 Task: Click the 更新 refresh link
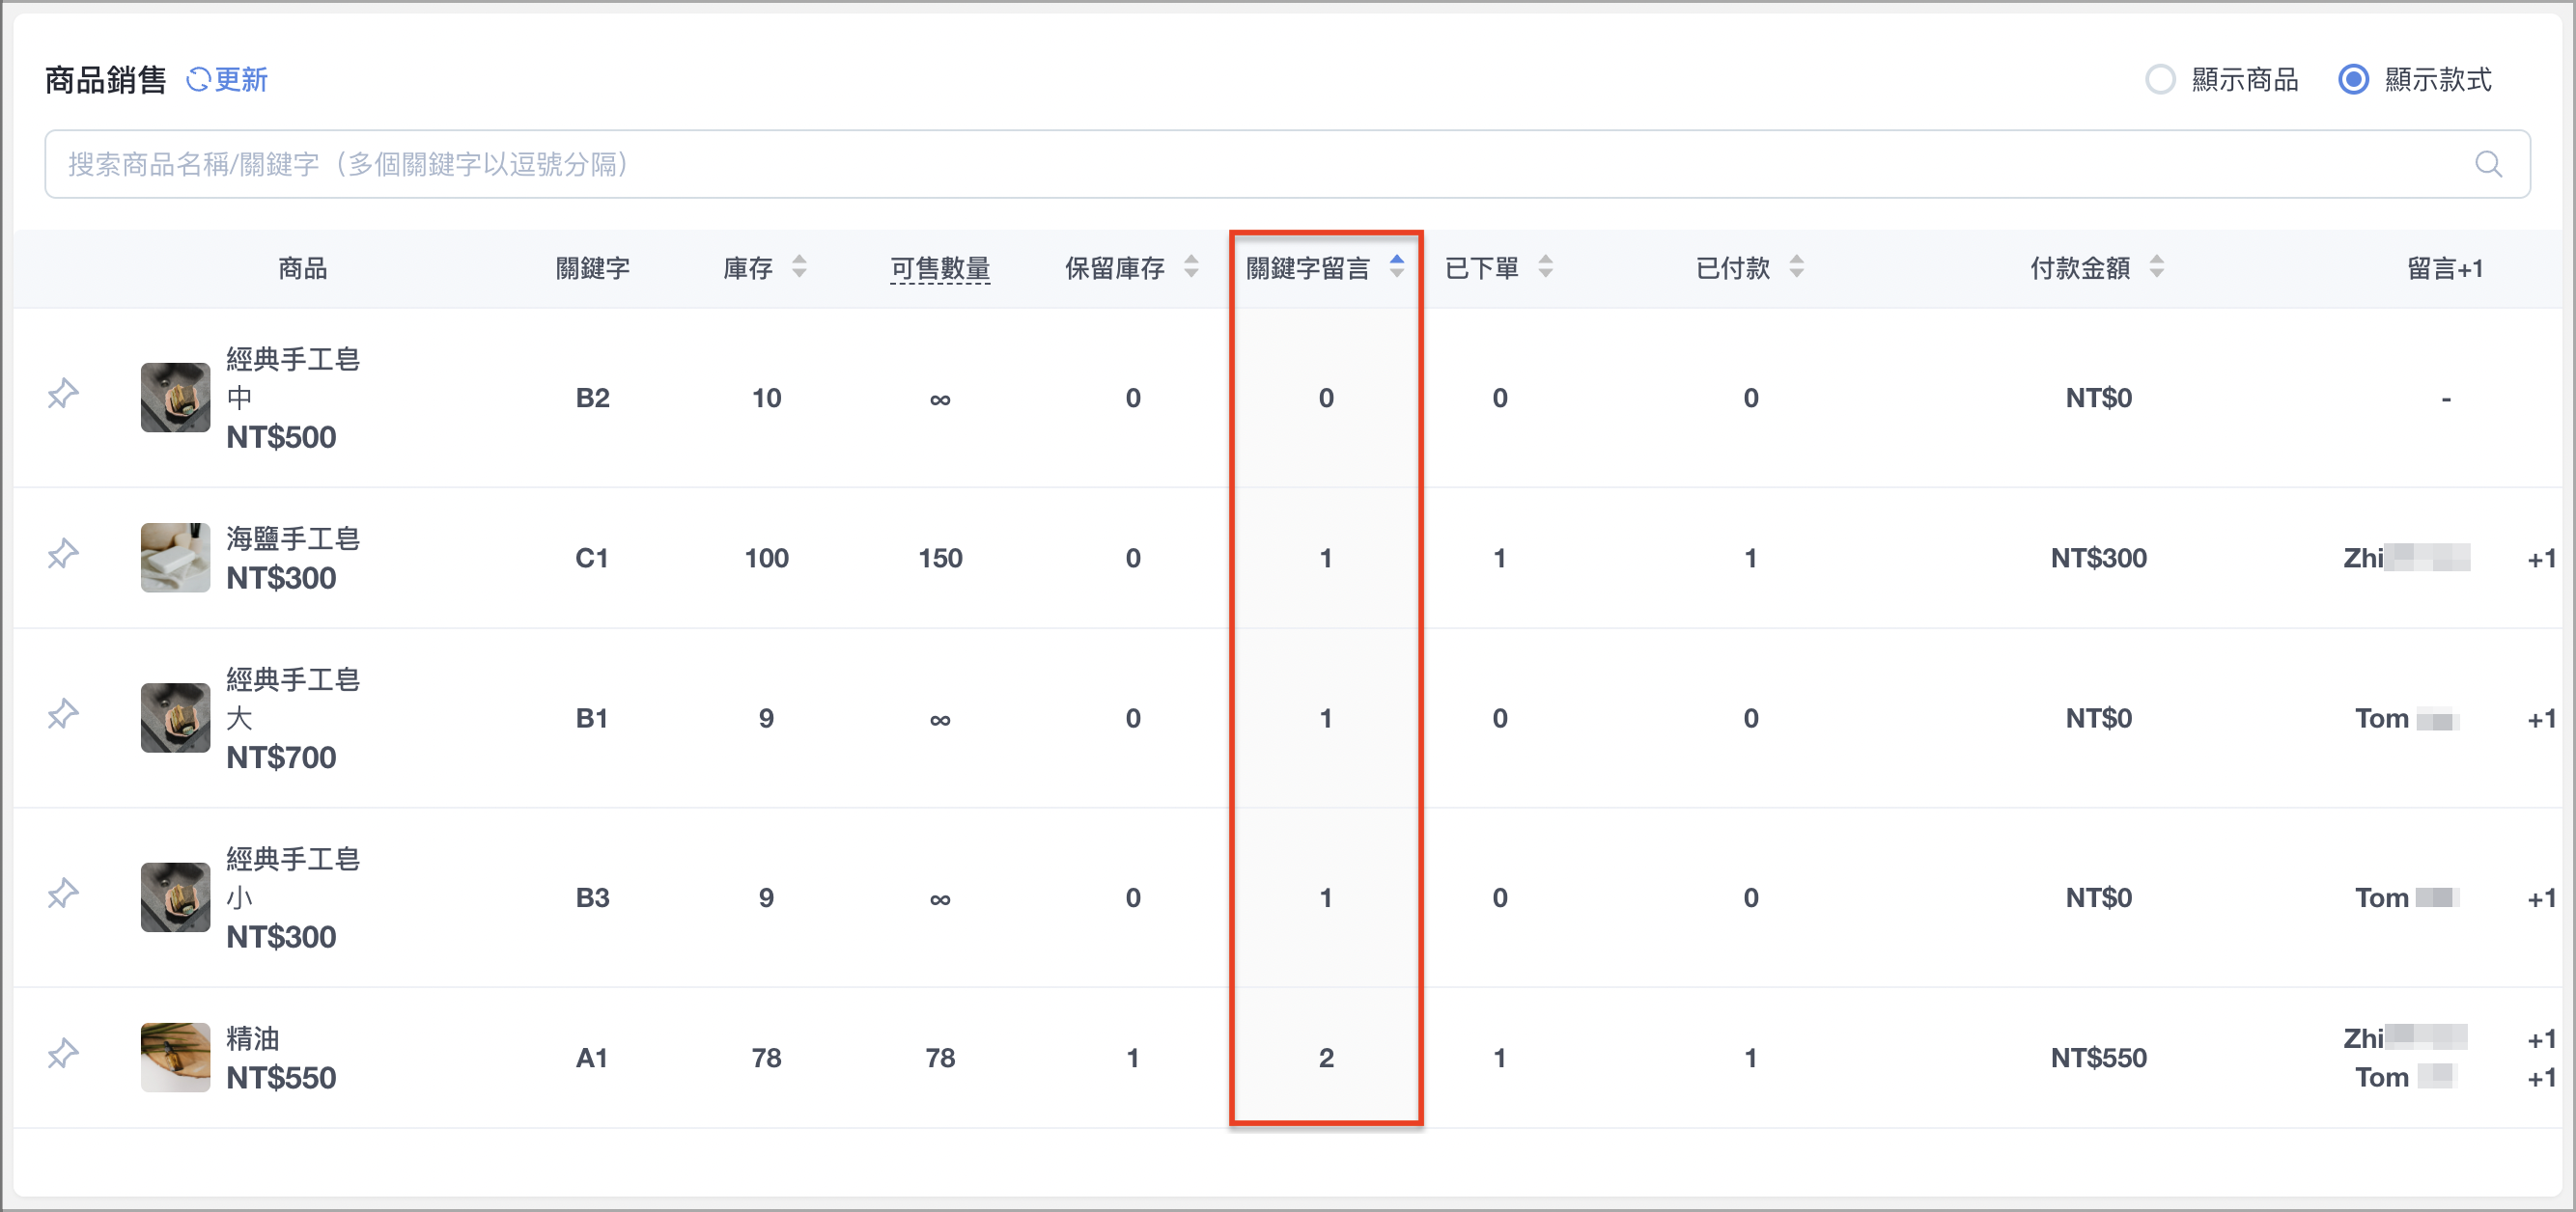click(x=227, y=80)
